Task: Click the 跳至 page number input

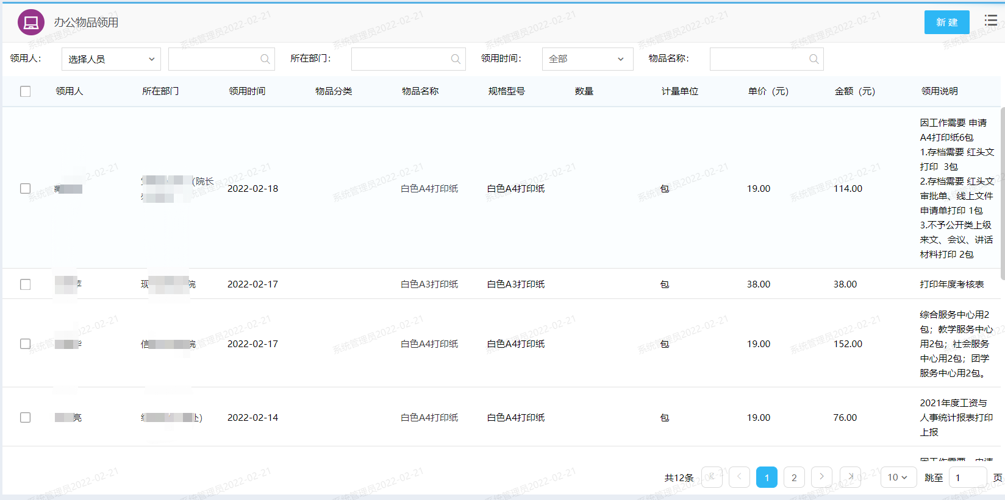Action: tap(968, 477)
